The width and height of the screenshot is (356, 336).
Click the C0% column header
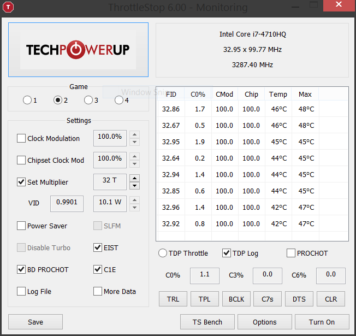coord(198,94)
